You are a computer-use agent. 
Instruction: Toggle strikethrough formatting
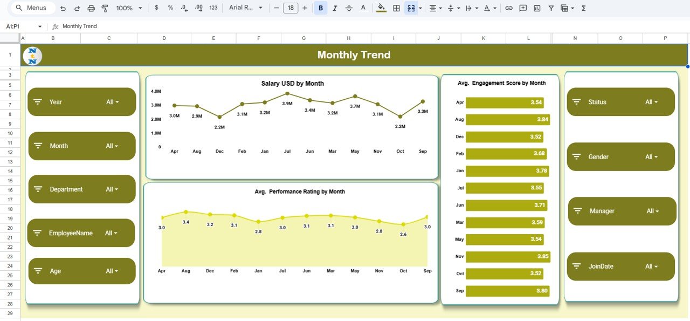point(349,8)
